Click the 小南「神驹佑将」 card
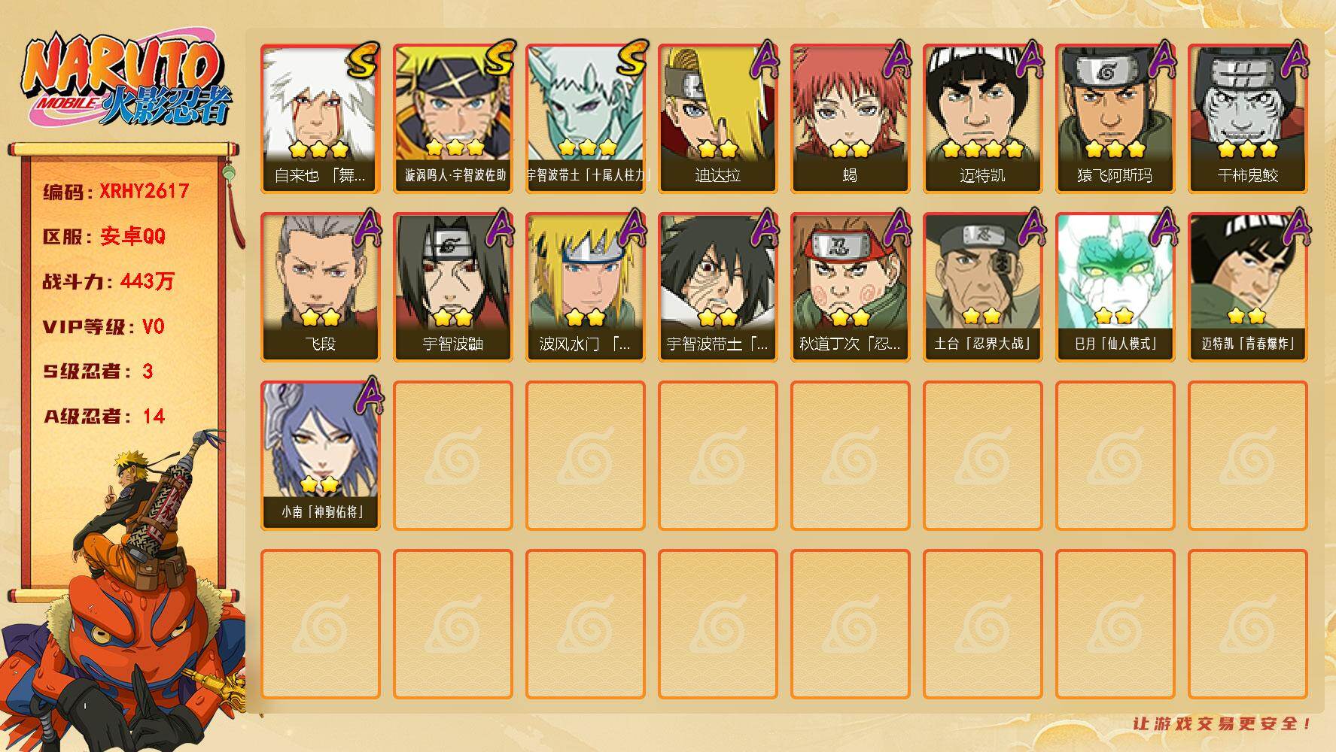1336x752 pixels. [321, 456]
